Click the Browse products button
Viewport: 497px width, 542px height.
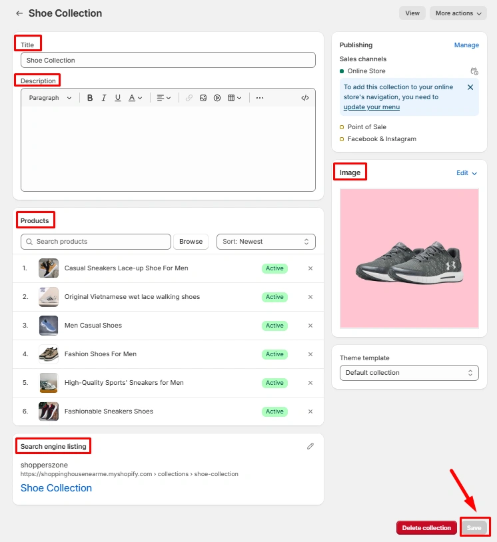(x=191, y=242)
